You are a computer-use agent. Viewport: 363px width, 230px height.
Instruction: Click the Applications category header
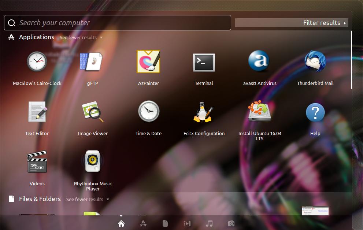click(x=36, y=37)
